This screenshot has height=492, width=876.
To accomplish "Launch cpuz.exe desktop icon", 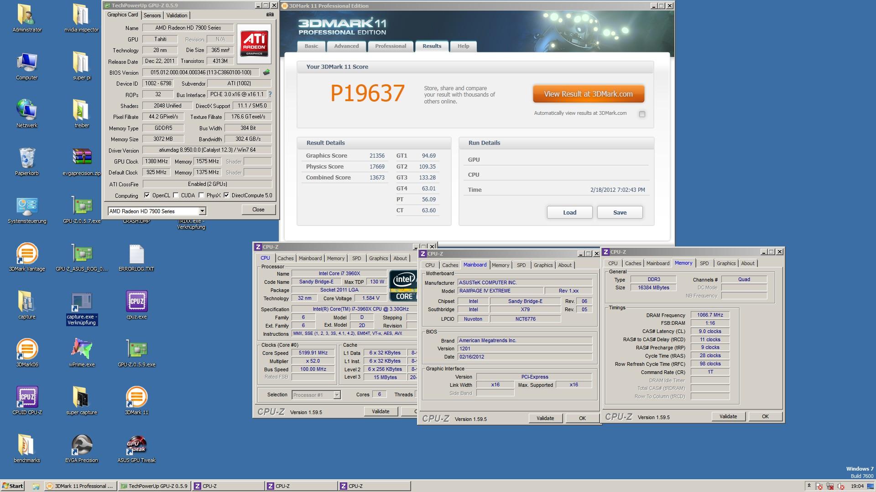I will click(x=136, y=305).
